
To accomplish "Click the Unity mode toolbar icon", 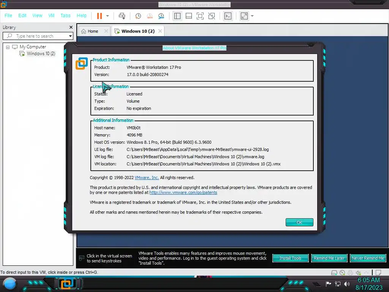I will click(x=212, y=16).
